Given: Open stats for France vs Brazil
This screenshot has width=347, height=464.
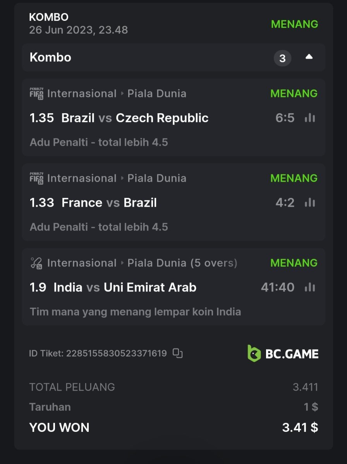Looking at the screenshot, I should pyautogui.click(x=310, y=203).
